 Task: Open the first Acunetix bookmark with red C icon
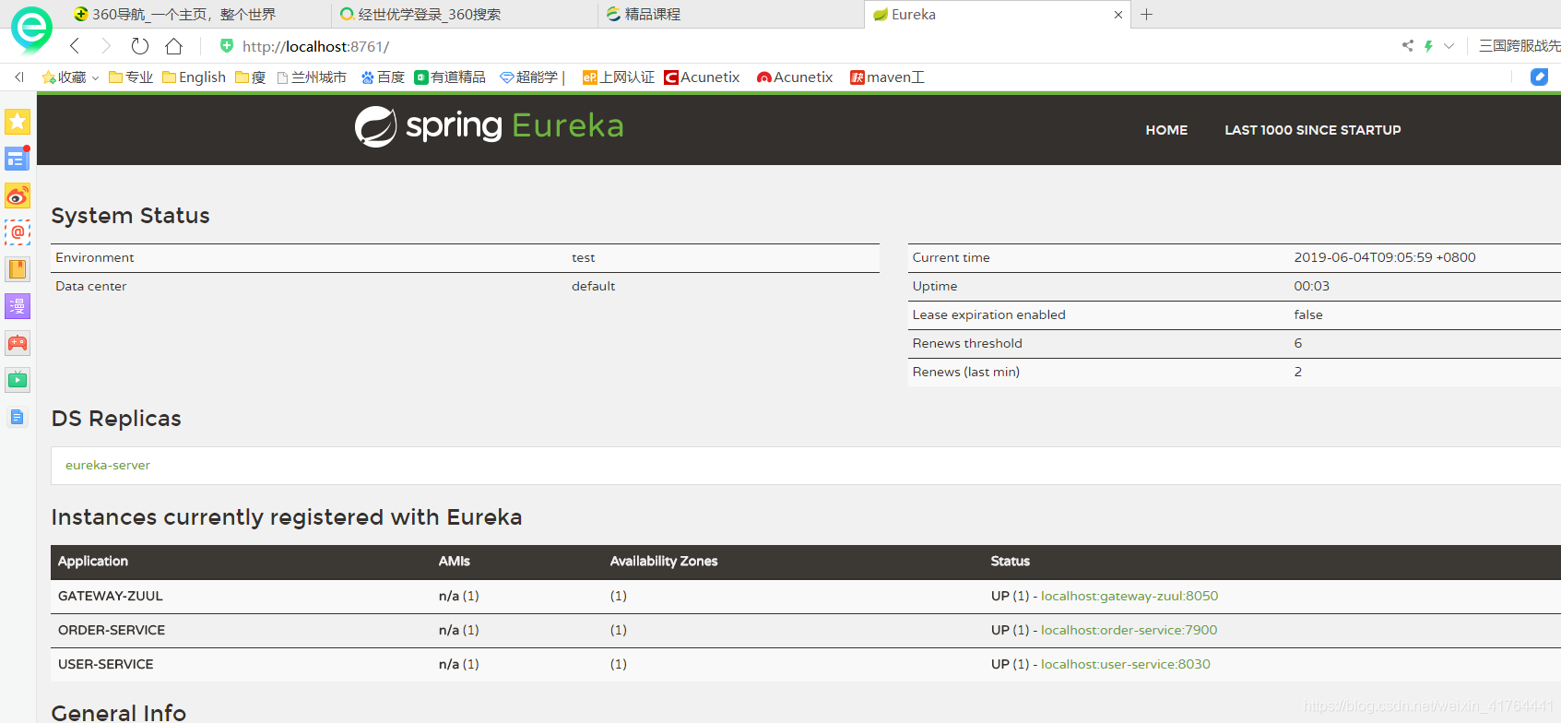point(702,77)
